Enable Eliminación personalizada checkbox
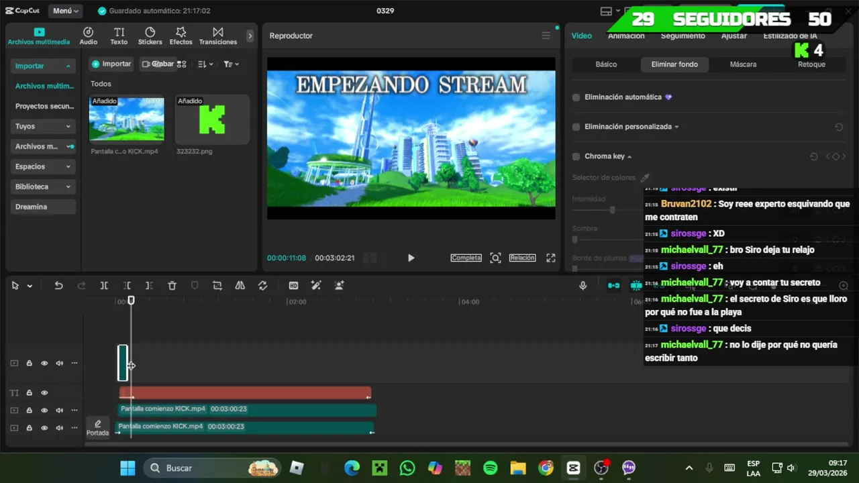 click(576, 127)
